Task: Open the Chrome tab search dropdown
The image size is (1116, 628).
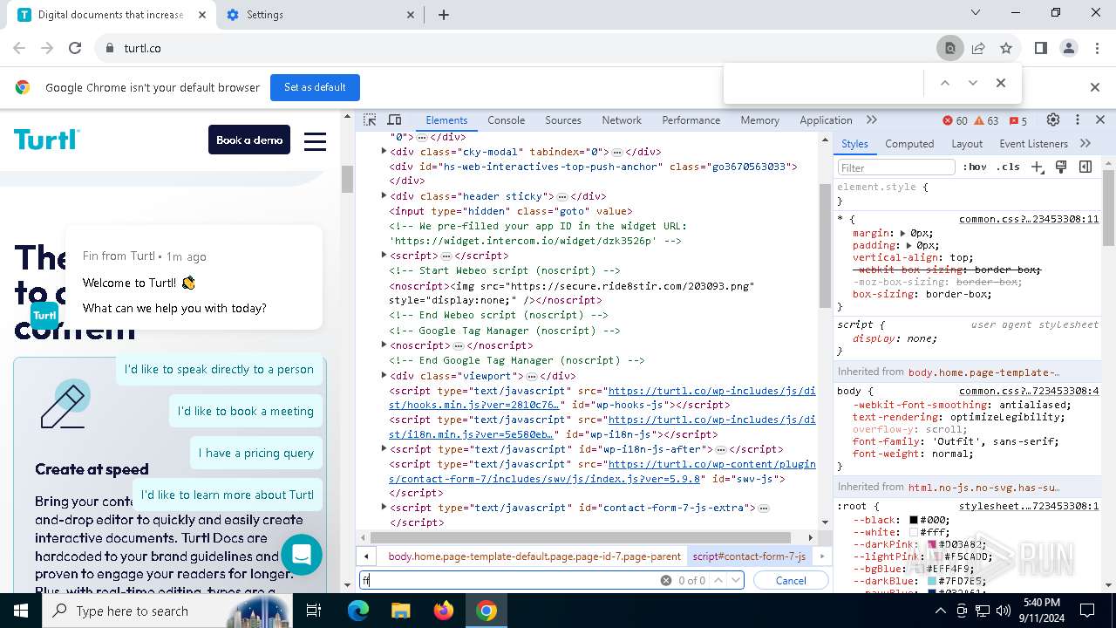Action: pyautogui.click(x=977, y=12)
